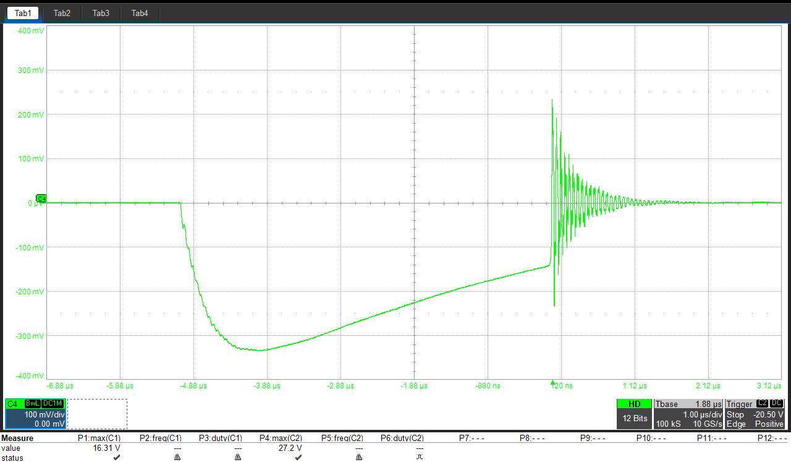The width and height of the screenshot is (791, 462).
Task: Click the 120 ns time axis label
Action: click(x=562, y=385)
